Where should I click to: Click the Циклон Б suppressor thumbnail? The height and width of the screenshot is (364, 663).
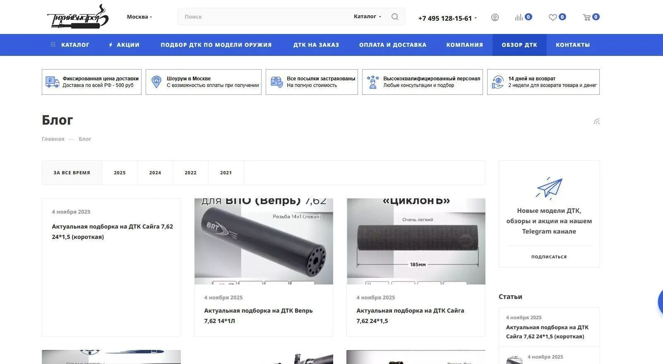416,241
